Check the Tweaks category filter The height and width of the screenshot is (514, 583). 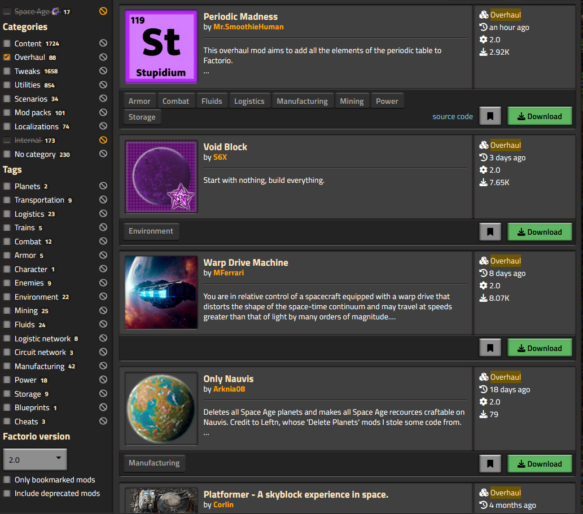(7, 71)
